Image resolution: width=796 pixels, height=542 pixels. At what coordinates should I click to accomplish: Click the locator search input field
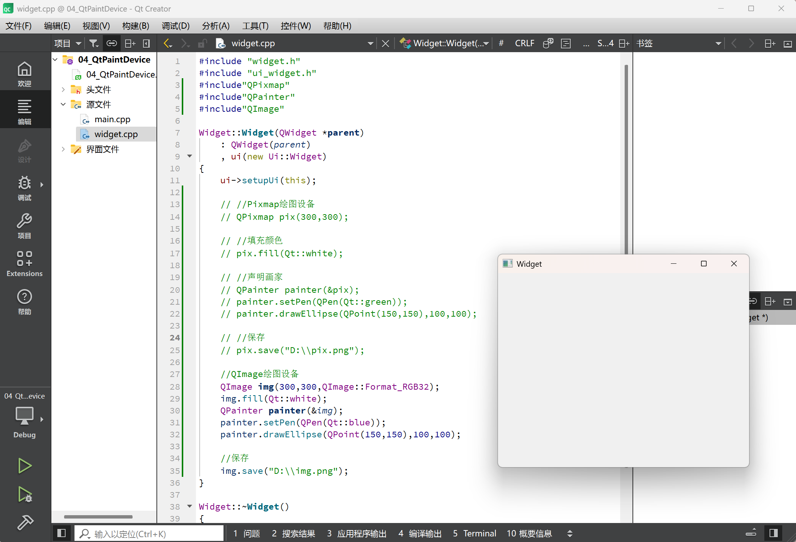pos(149,533)
